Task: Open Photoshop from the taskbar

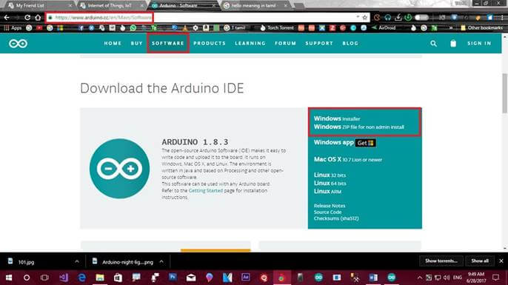Action: pyautogui.click(x=173, y=278)
